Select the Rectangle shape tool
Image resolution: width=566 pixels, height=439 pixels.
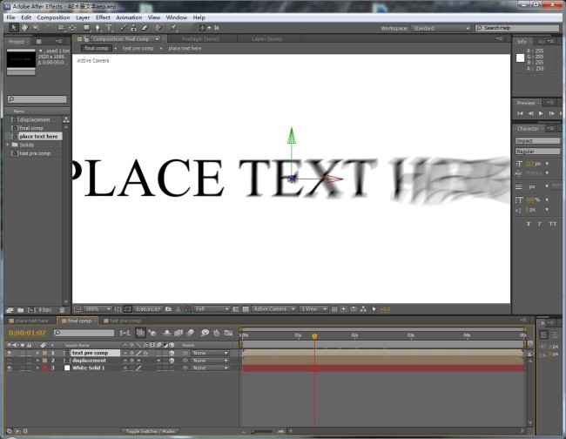point(86,28)
